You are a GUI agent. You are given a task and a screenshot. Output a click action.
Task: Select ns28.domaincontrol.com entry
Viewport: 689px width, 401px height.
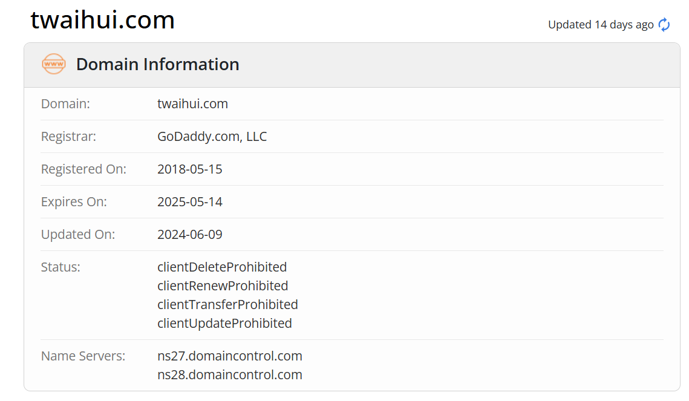point(230,374)
